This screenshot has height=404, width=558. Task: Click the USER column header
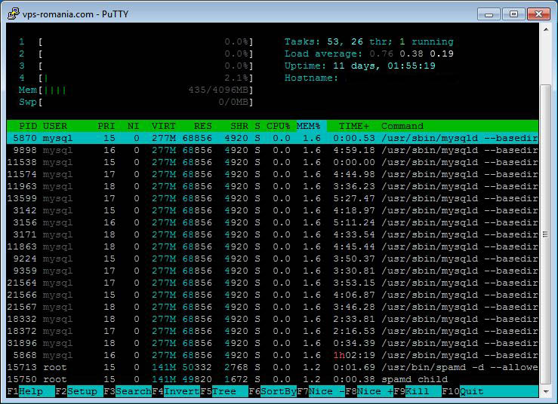55,126
